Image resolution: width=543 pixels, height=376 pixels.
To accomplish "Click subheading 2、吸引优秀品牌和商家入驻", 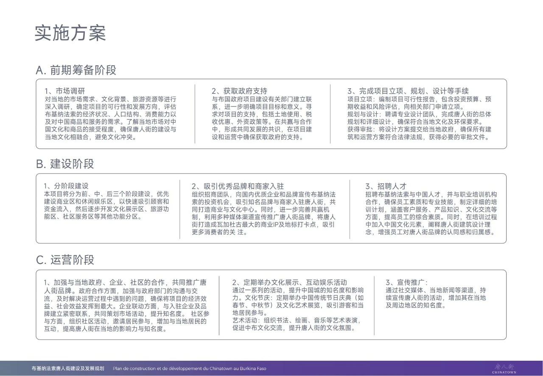I will point(238,186).
